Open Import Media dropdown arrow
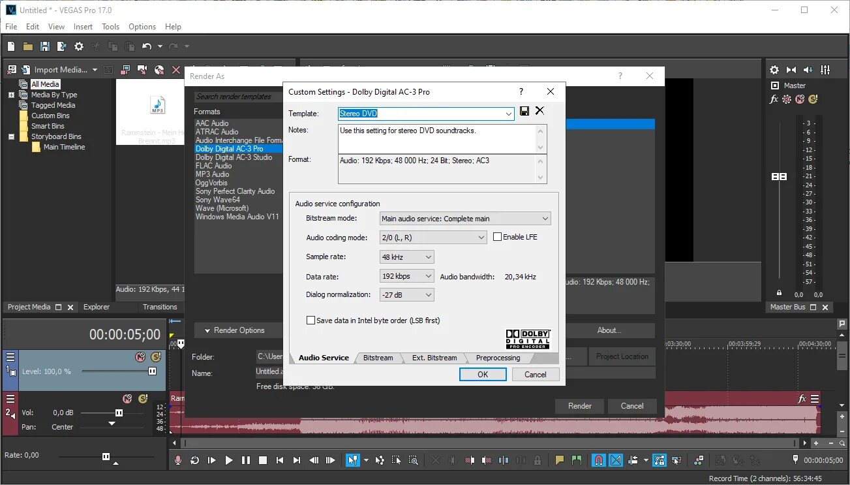The height and width of the screenshot is (485, 850). coord(95,70)
